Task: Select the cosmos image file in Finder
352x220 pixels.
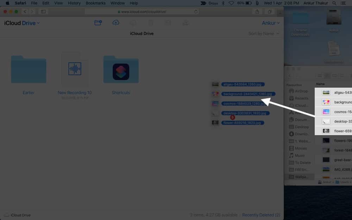Action: point(333,112)
